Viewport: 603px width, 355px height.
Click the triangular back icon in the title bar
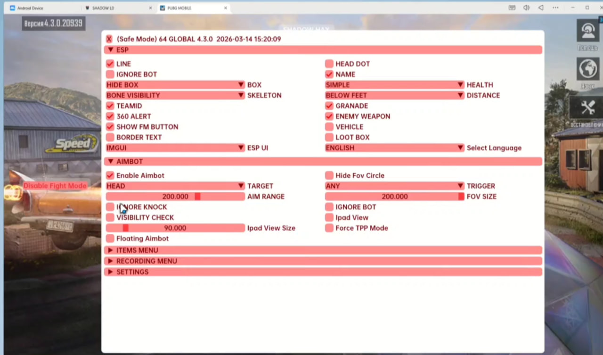pyautogui.click(x=541, y=8)
